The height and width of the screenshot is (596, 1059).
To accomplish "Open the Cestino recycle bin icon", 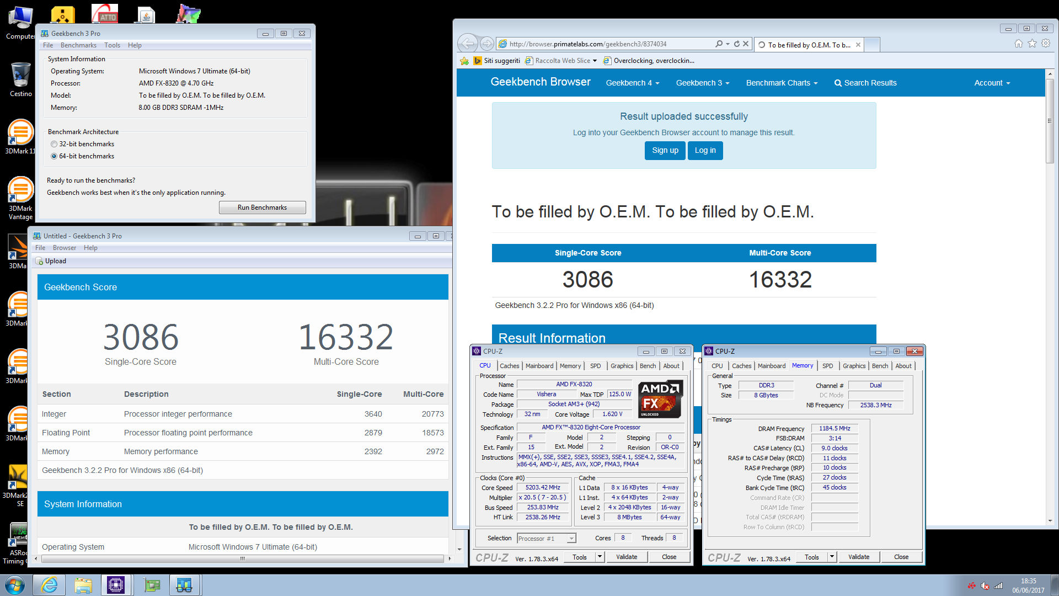I will coord(20,79).
